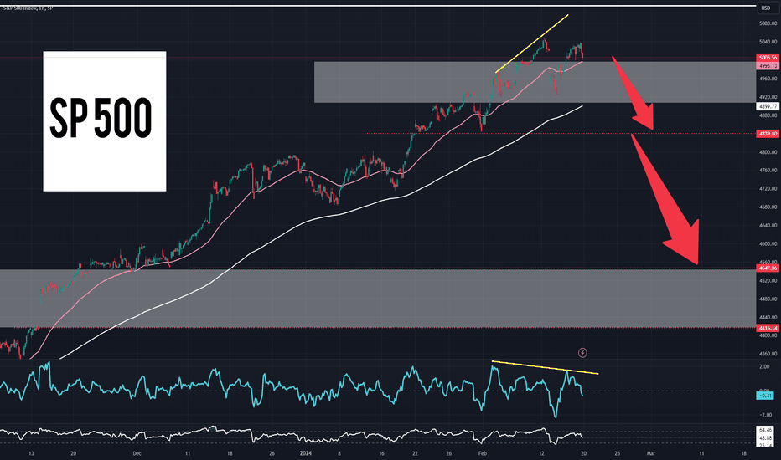The height and width of the screenshot is (460, 781).
Task: Click the 13 date label on time axis
Action: 31,453
